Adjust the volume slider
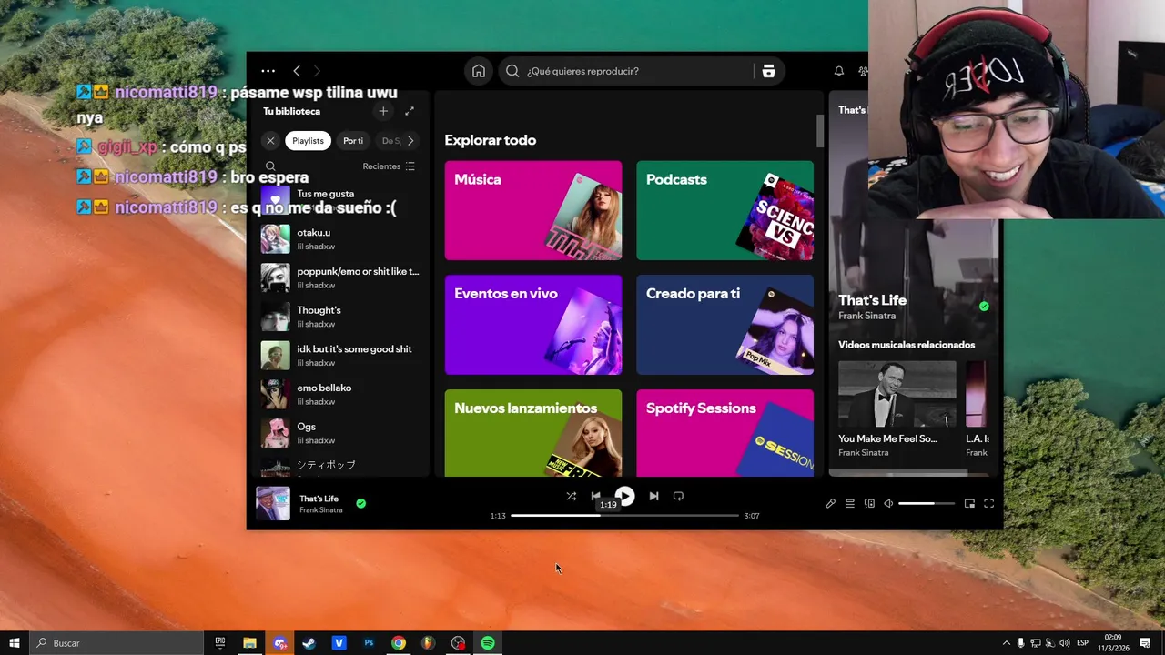Image resolution: width=1165 pixels, height=655 pixels. [x=927, y=503]
